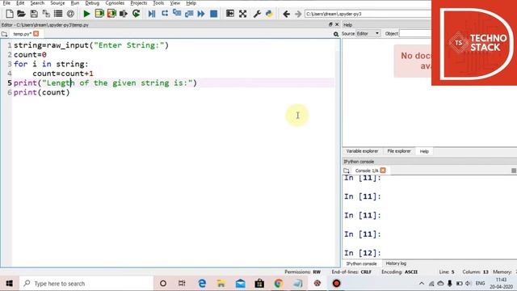The height and width of the screenshot is (291, 517).
Task: Click the editor search magnifier icon
Action: (336, 34)
